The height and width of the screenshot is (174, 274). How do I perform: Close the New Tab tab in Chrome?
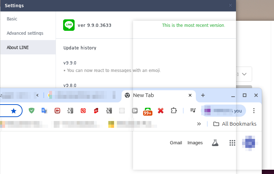(190, 95)
